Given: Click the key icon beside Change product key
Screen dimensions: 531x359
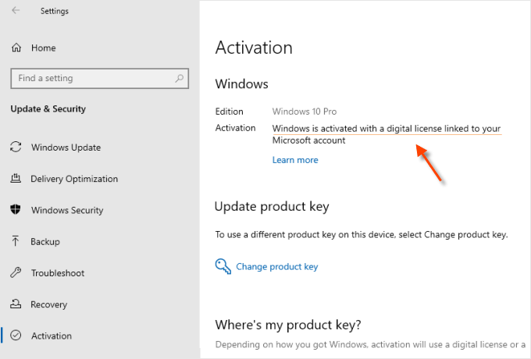Looking at the screenshot, I should [223, 266].
